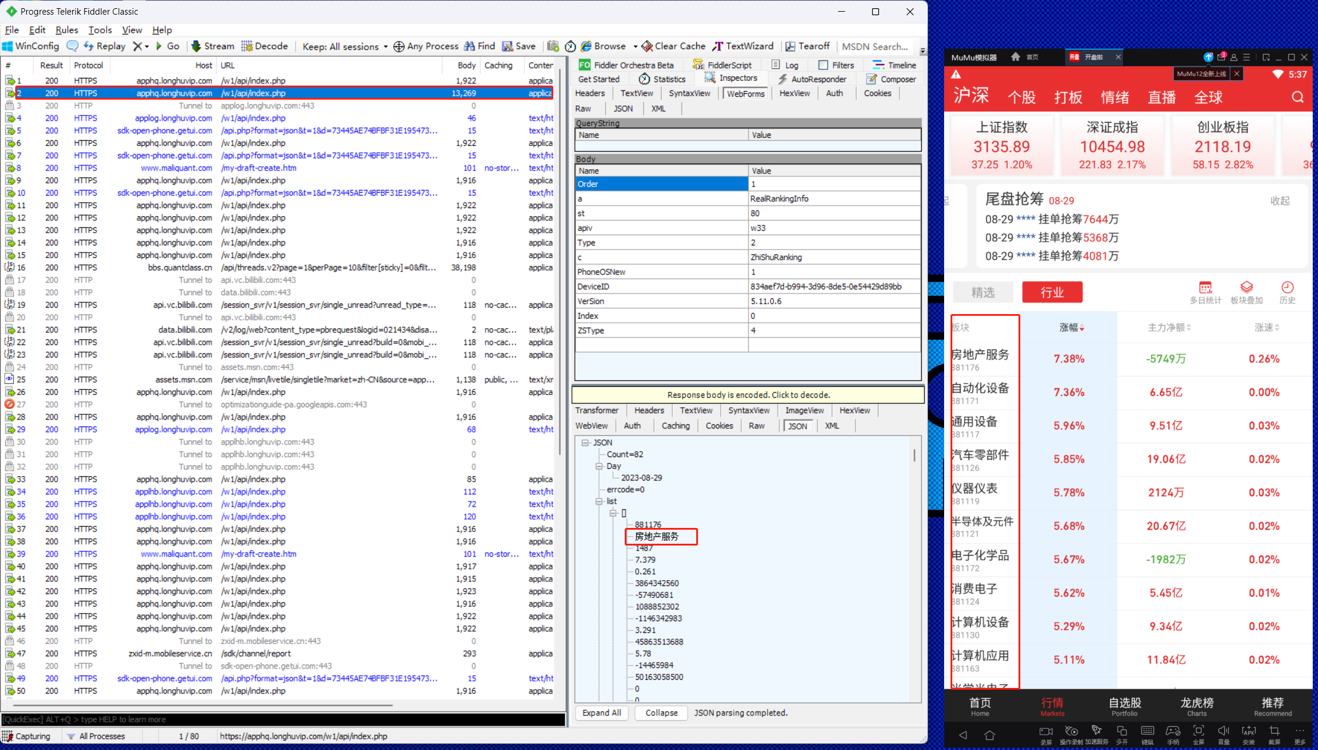Toggle Capturing in the status bar

[x=27, y=737]
